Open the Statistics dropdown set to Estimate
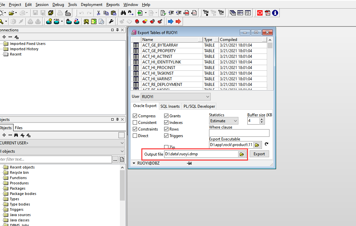356x226 pixels. click(x=224, y=121)
